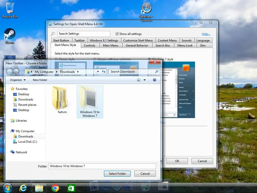
Task: Open the Language tab
Action: click(x=203, y=40)
